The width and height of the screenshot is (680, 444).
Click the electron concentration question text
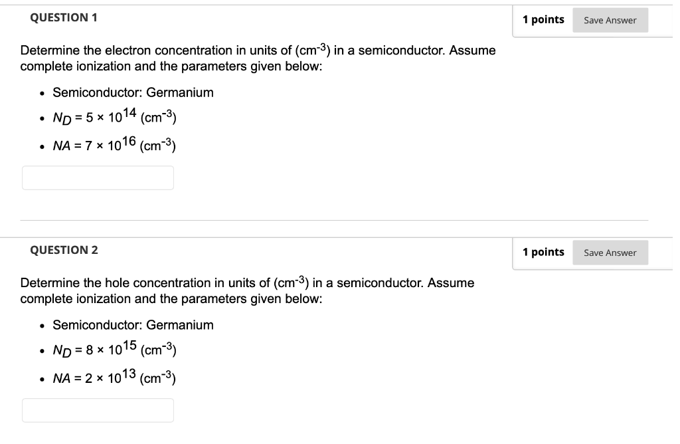[x=258, y=50]
